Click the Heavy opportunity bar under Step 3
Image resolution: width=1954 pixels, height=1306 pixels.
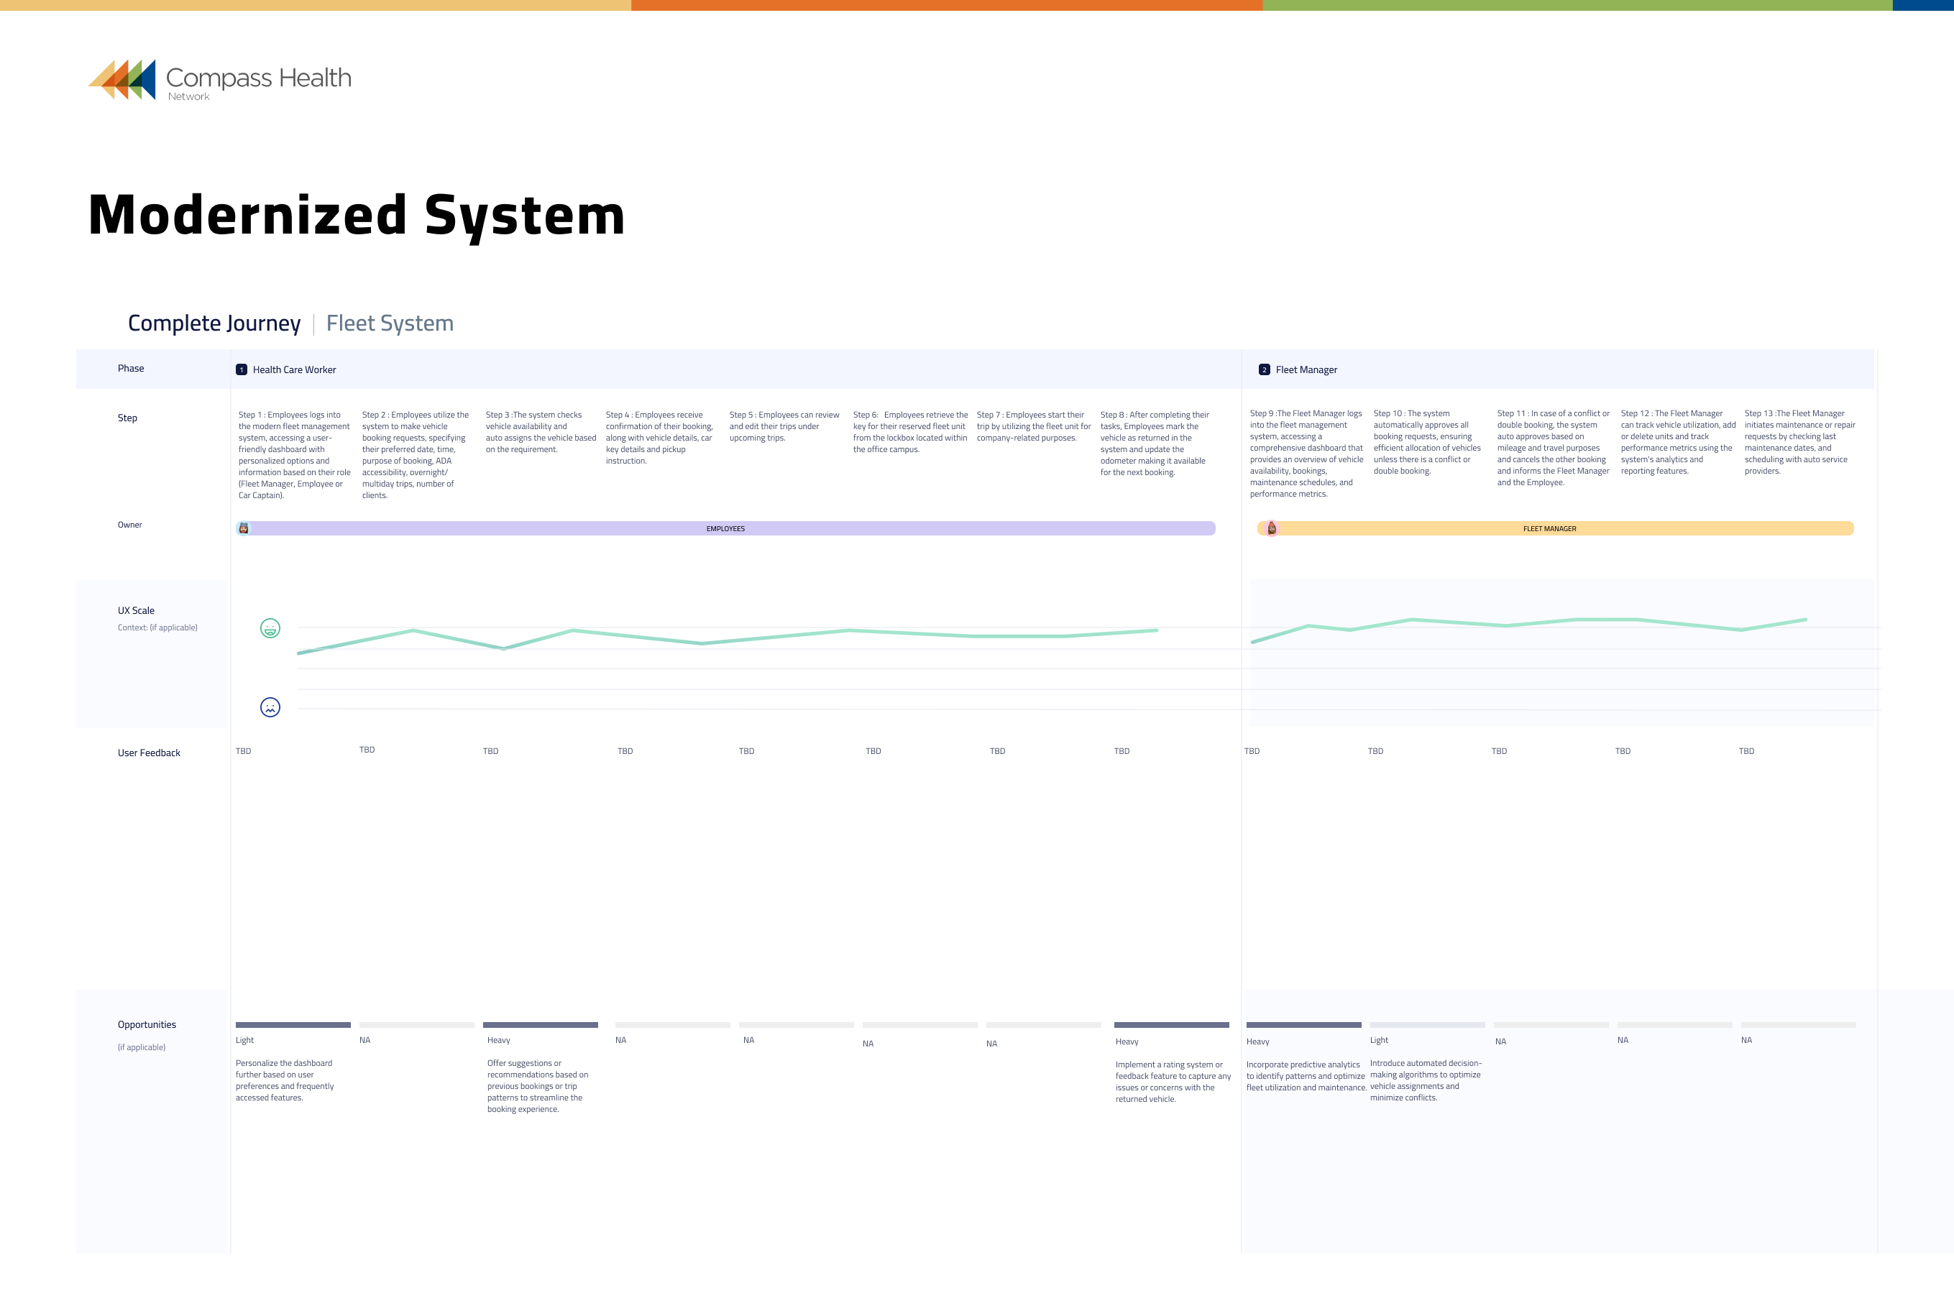(x=541, y=1024)
